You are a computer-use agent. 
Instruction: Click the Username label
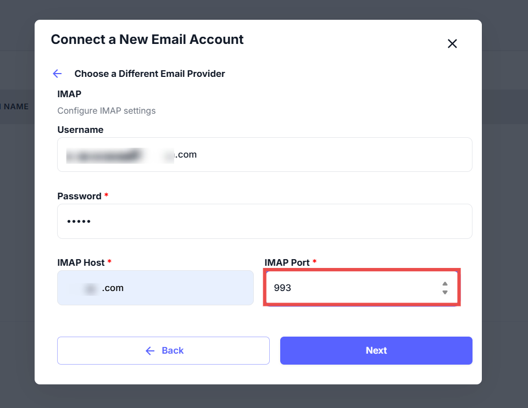(x=80, y=130)
